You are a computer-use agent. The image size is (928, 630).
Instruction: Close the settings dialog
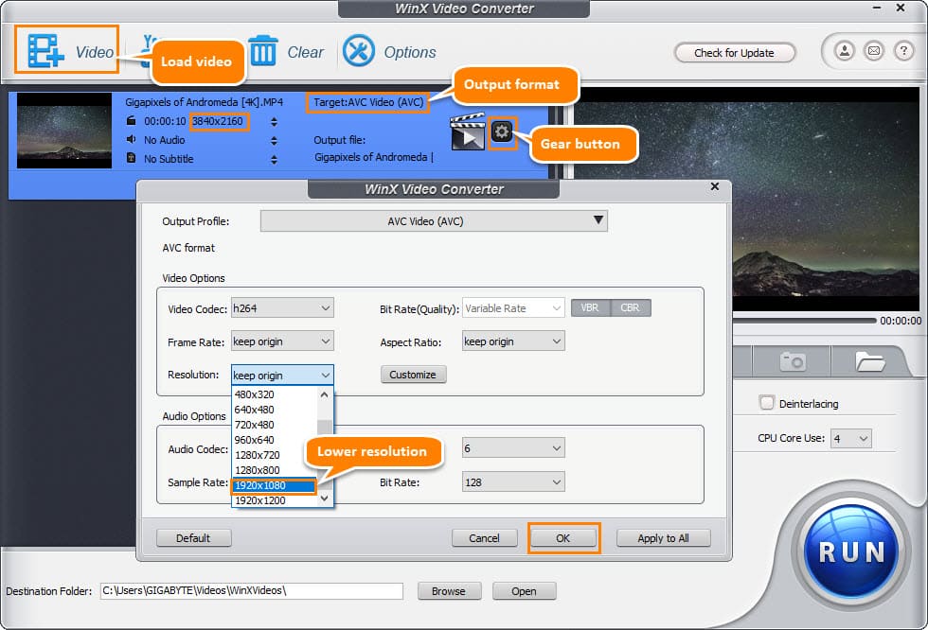coord(714,186)
